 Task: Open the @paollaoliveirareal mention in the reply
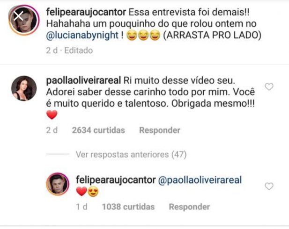pyautogui.click(x=200, y=180)
